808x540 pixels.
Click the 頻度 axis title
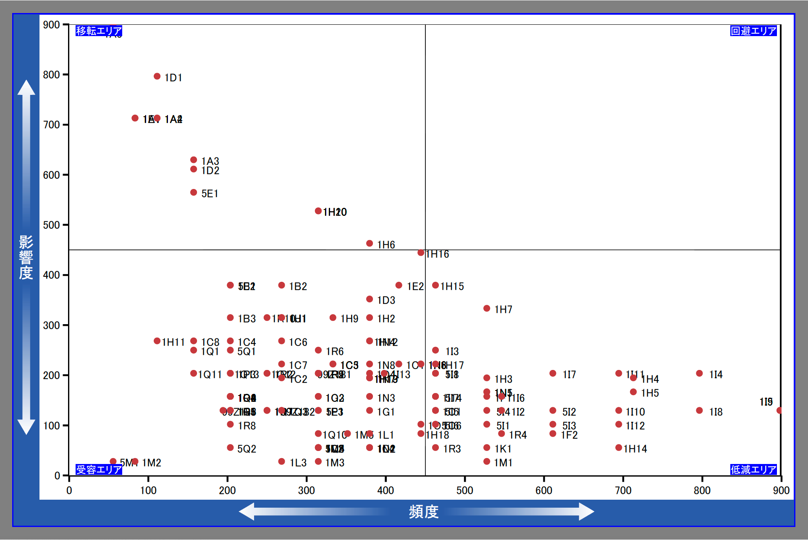tap(423, 512)
